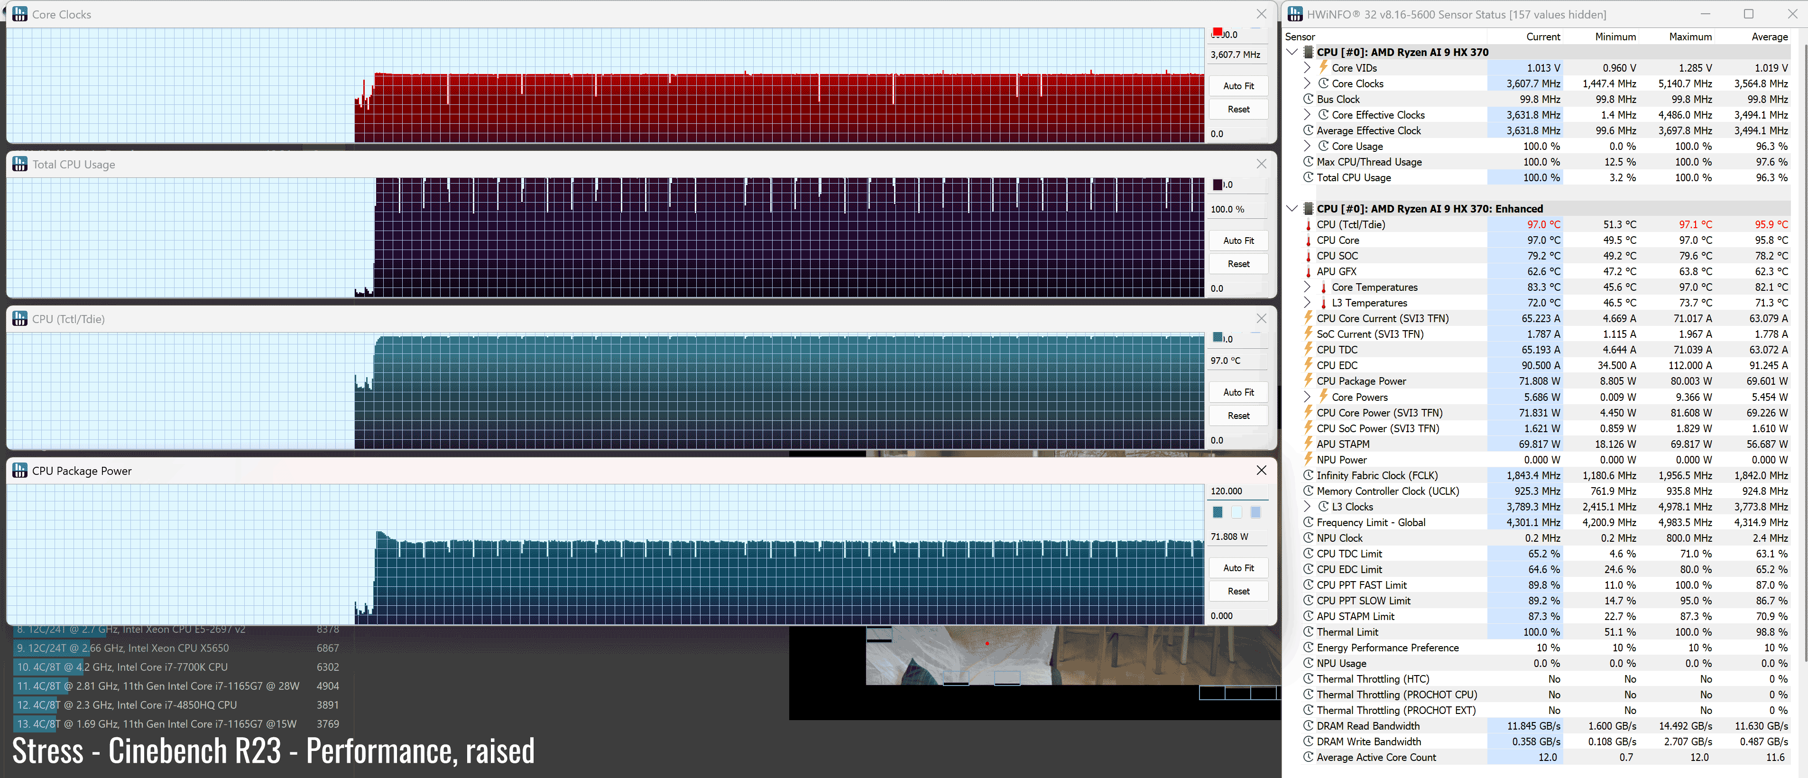Expand the L3 Clocks sensor row
1808x778 pixels.
coord(1307,507)
